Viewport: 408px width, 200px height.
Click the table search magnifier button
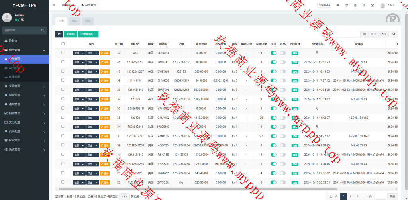coord(394,35)
